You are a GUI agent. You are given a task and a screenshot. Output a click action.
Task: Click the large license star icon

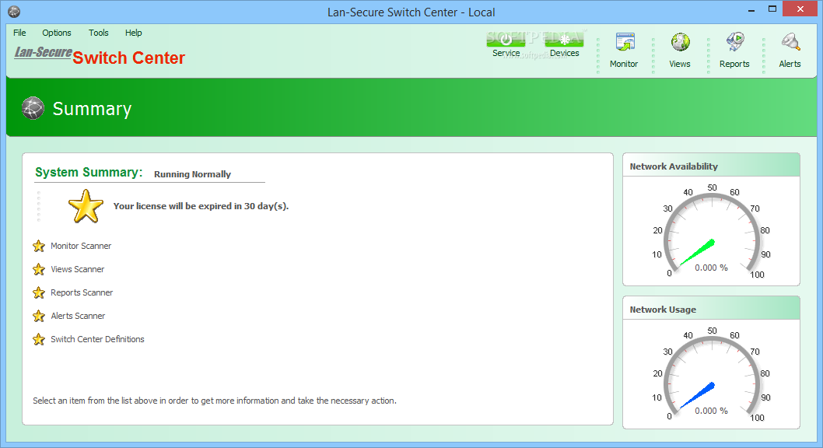[86, 206]
